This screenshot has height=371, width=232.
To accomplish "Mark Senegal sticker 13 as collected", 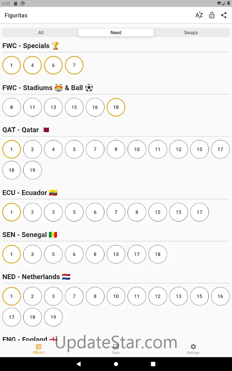I will tap(116, 254).
